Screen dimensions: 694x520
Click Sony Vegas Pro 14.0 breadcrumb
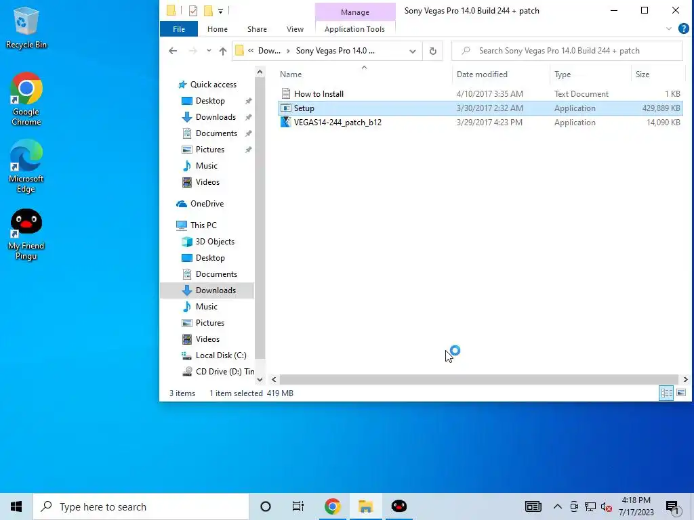(335, 51)
